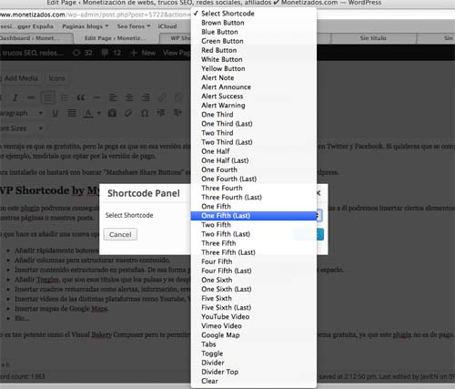Pick the Three Fourth column shortcode
The height and width of the screenshot is (389, 455).
pos(254,188)
